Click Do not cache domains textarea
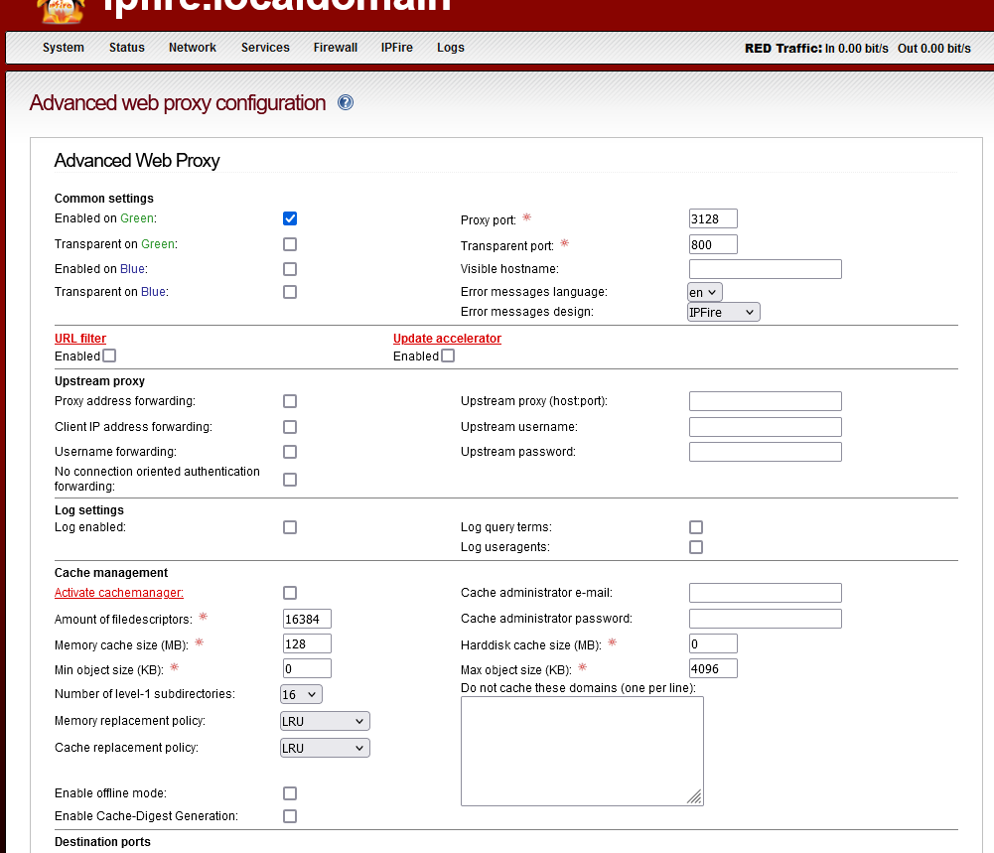 pos(582,752)
